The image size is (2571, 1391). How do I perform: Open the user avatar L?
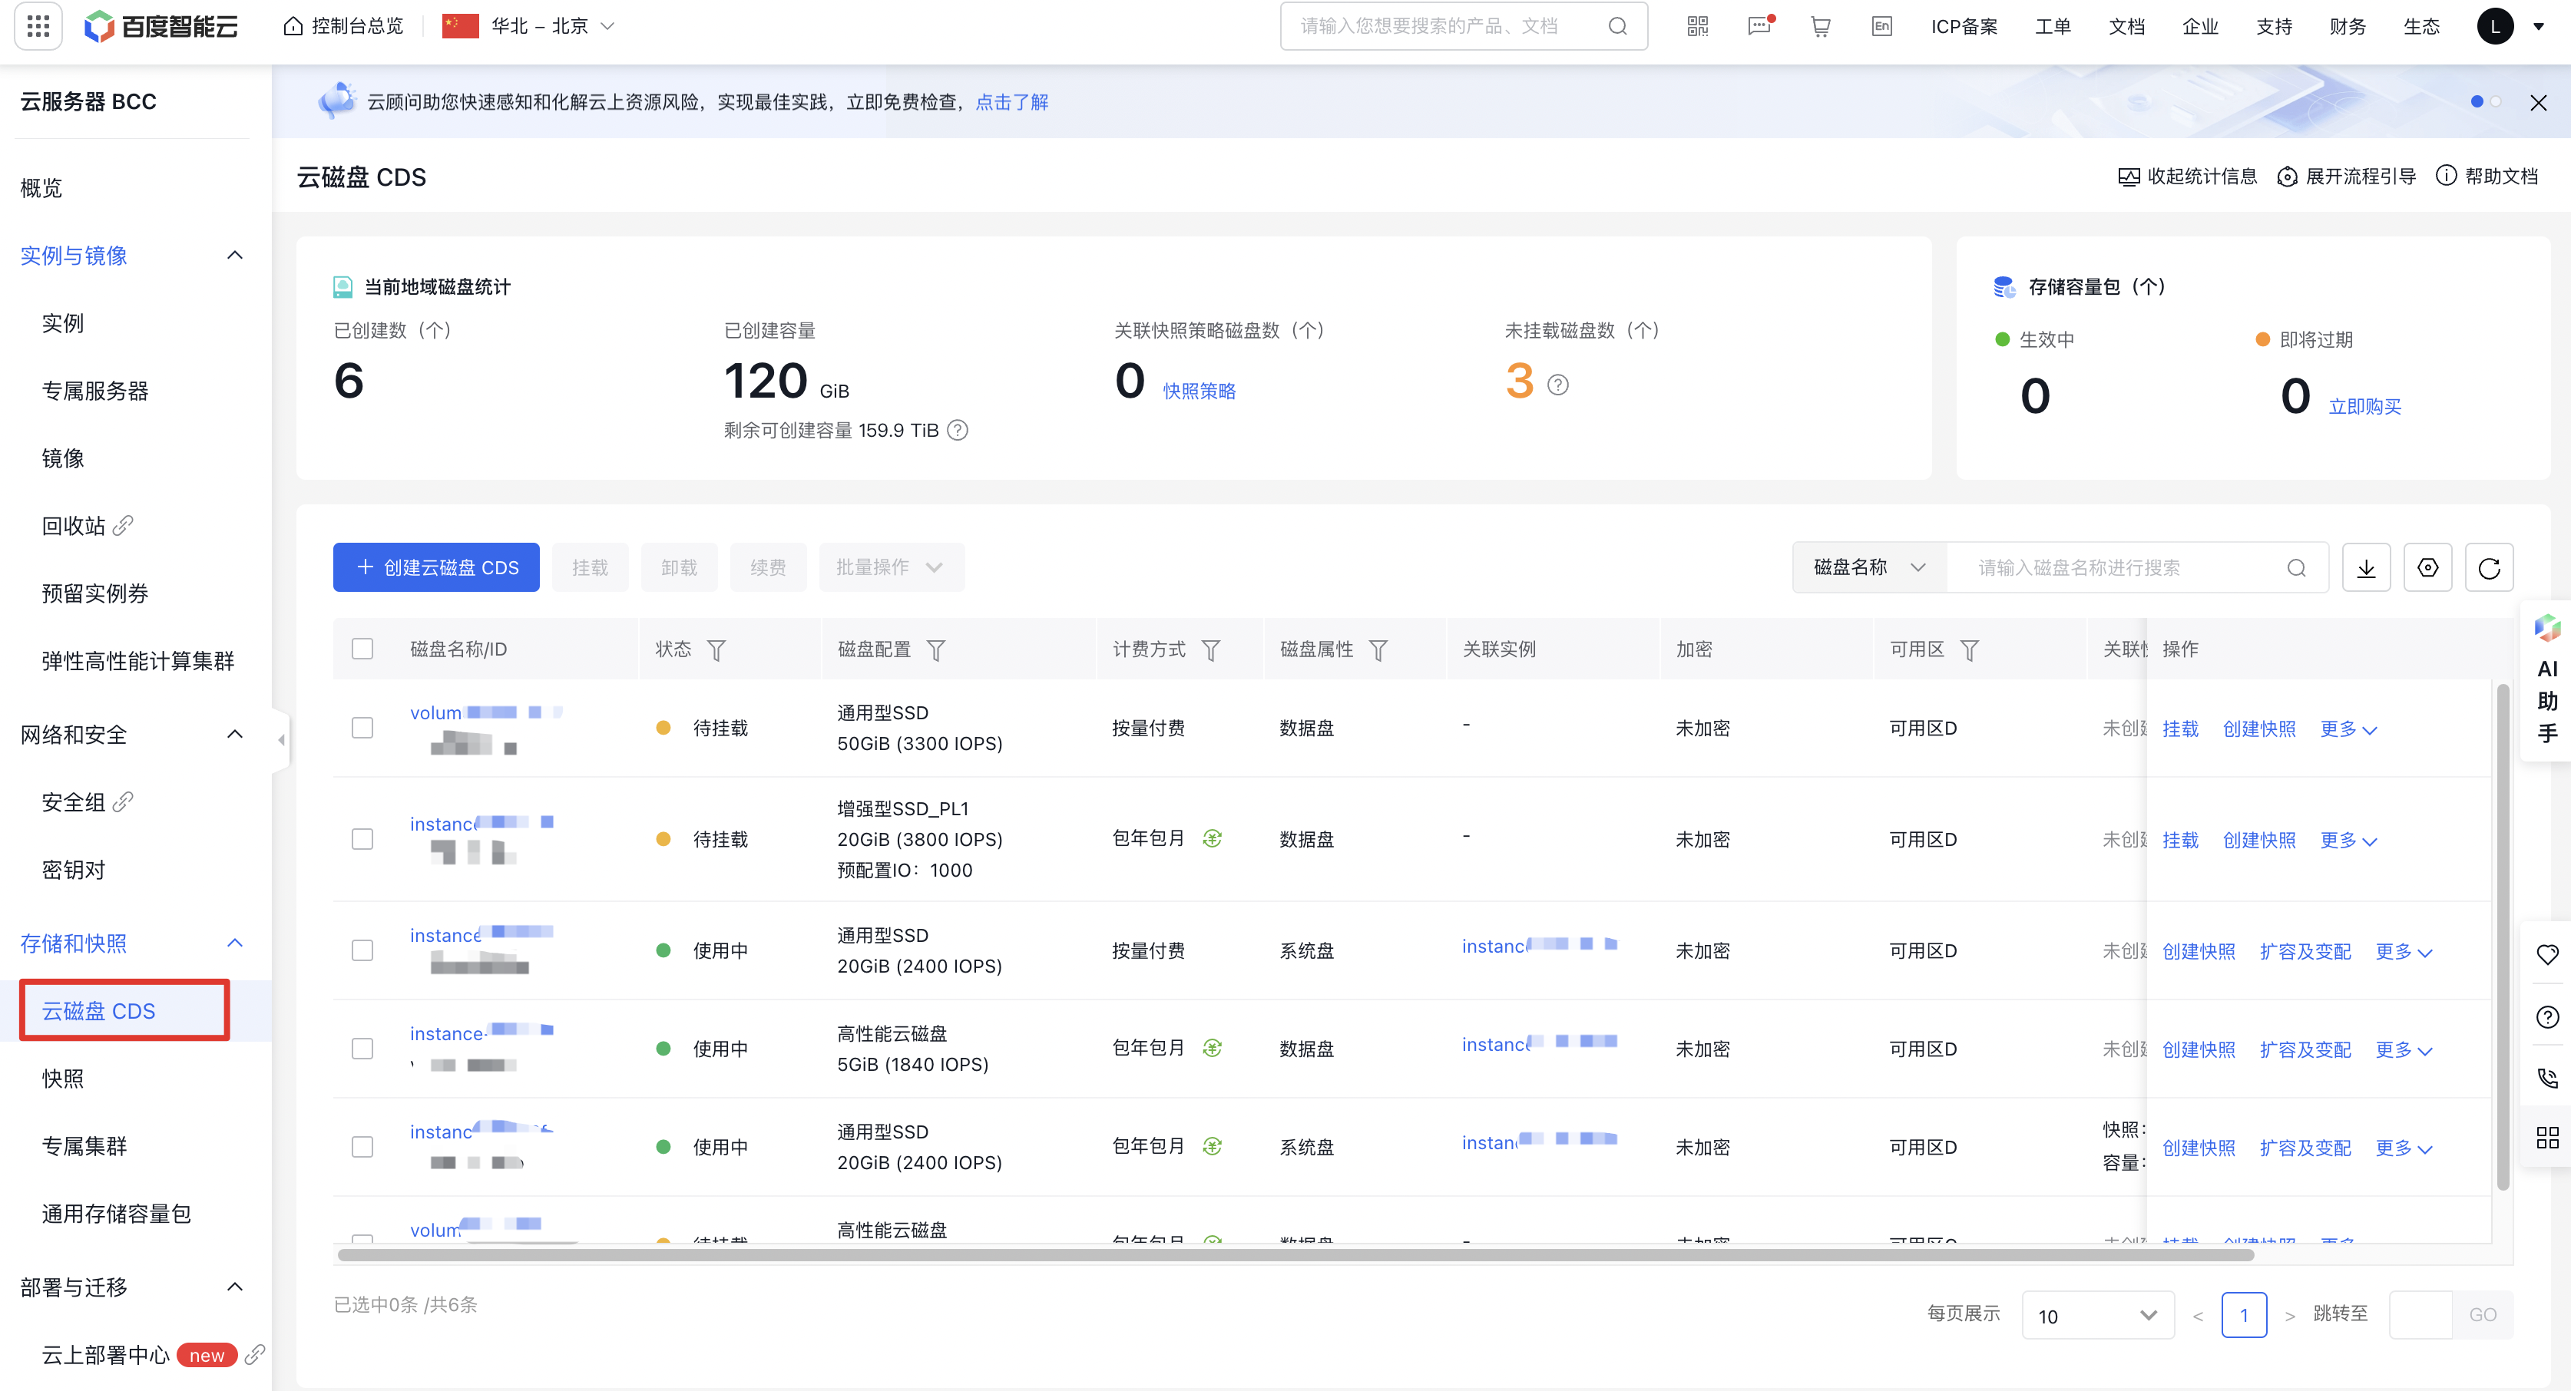coord(2495,26)
